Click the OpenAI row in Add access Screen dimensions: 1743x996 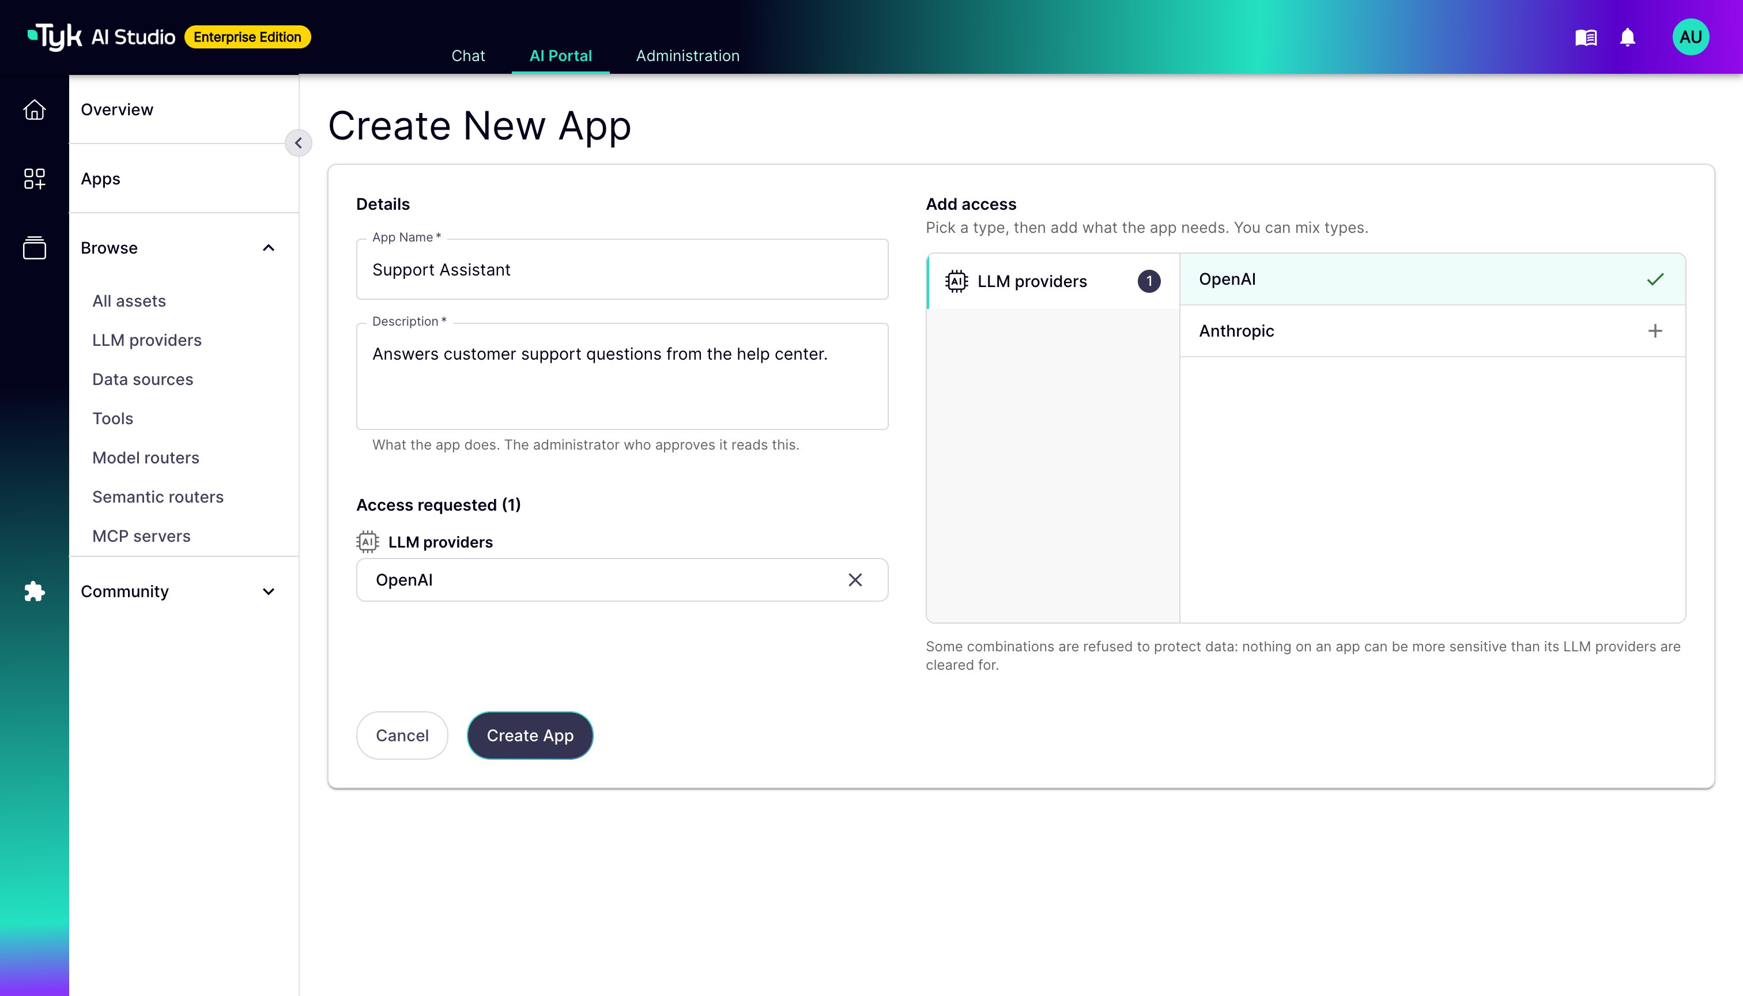coord(1432,279)
